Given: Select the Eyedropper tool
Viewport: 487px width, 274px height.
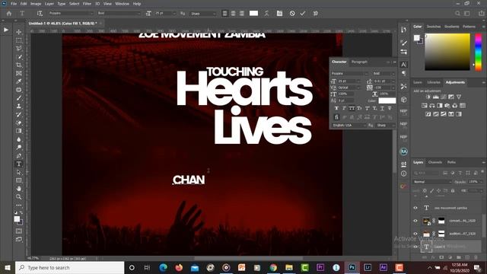Looking at the screenshot, I should point(19,81).
